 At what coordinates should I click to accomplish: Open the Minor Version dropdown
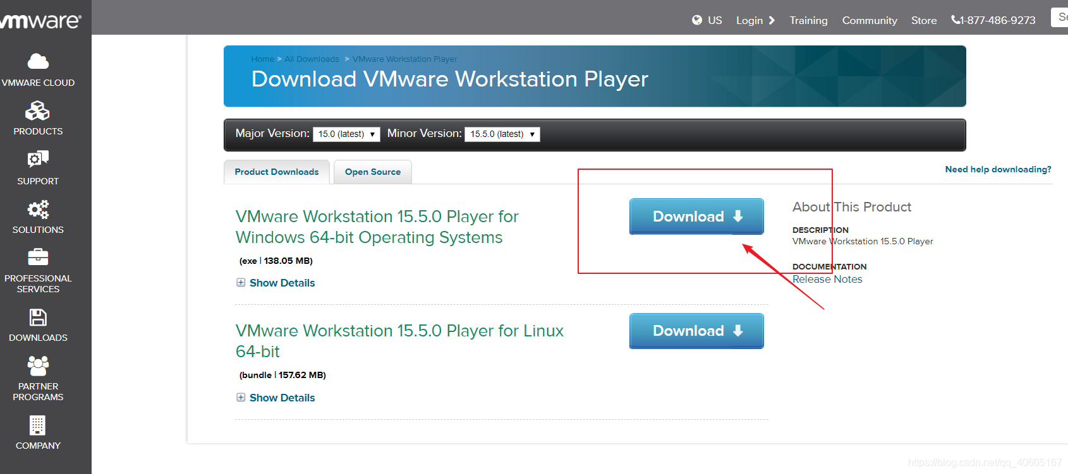(x=502, y=134)
